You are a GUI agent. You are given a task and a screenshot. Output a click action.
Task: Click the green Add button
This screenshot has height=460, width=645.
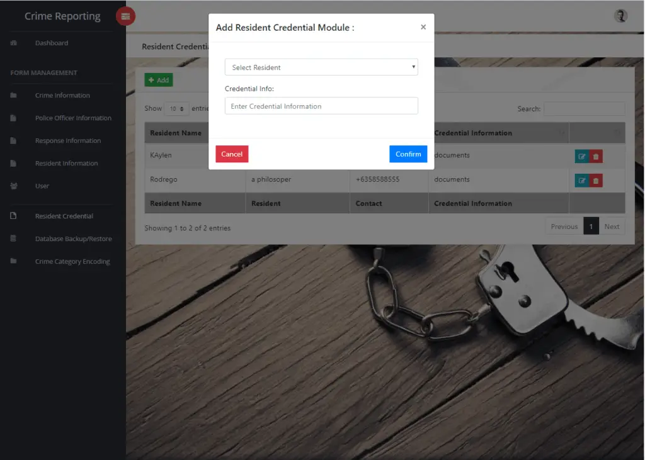[158, 80]
